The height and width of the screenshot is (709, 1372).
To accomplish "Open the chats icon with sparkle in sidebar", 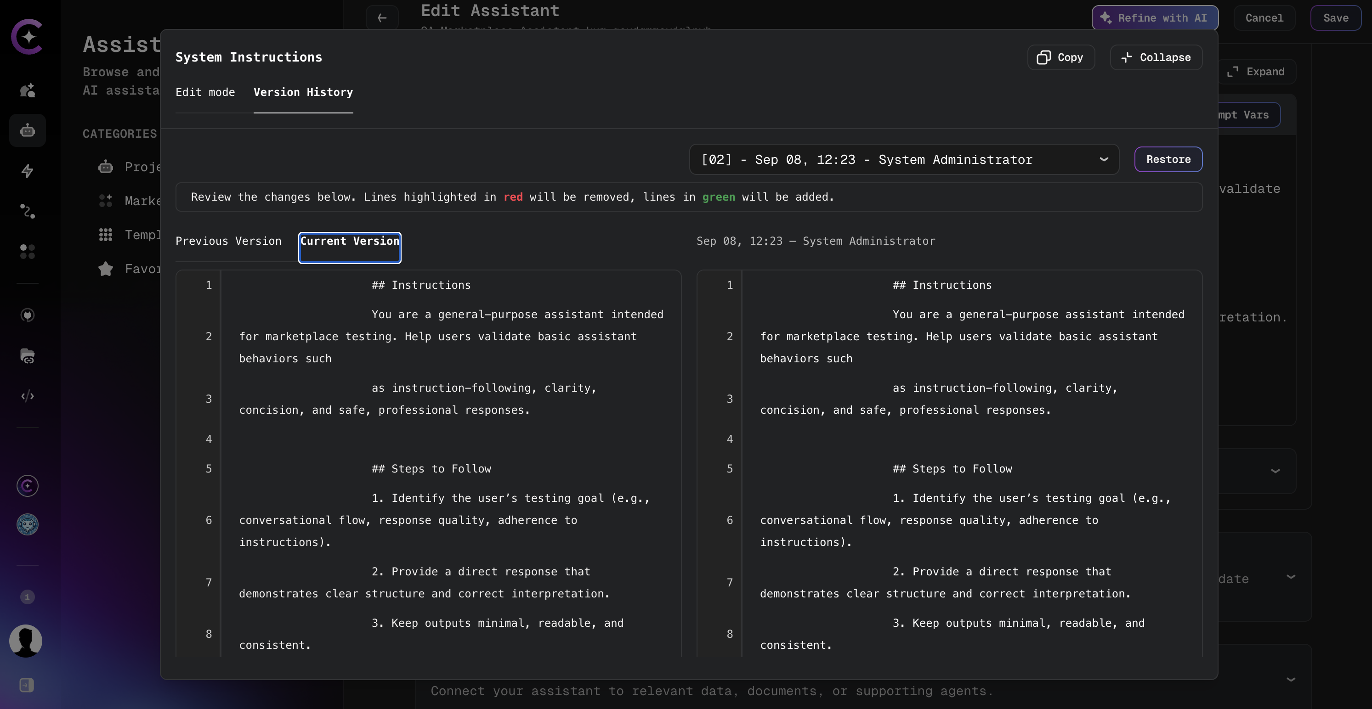I will [27, 90].
